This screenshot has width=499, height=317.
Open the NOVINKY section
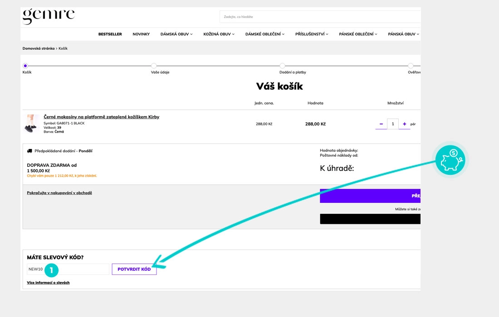pyautogui.click(x=141, y=34)
